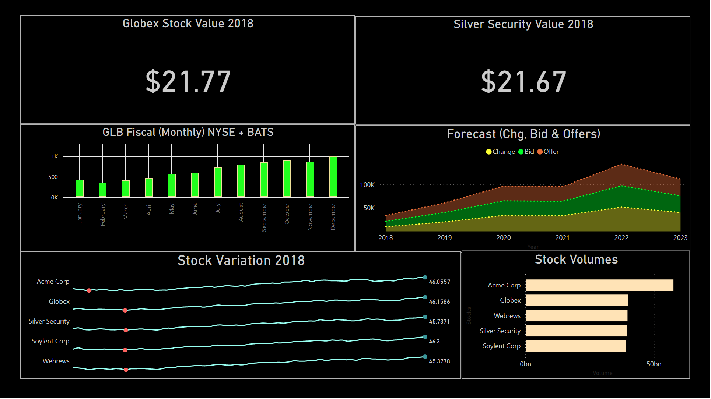Click the teal end-point marker on Webrews sparkline
The height and width of the screenshot is (399, 711).
click(425, 357)
